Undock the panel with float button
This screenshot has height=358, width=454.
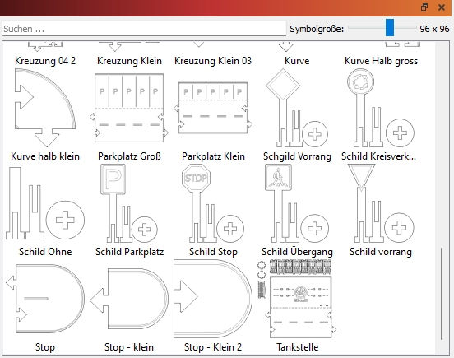424,7
